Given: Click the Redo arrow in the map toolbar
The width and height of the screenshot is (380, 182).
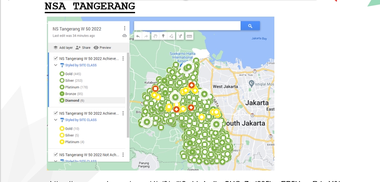Looking at the screenshot, I should click(146, 36).
